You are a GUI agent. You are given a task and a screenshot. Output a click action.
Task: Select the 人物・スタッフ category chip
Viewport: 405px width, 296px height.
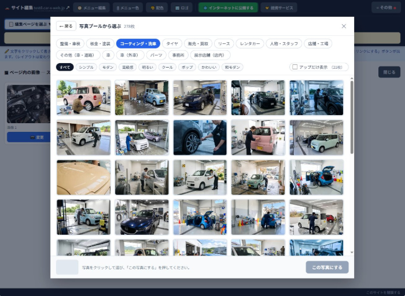pos(284,43)
